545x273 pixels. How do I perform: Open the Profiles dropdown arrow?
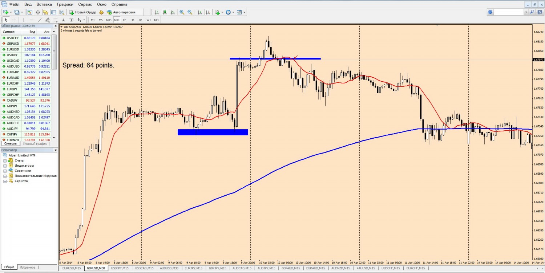coord(22,12)
